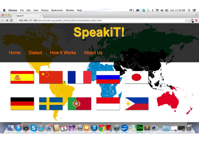Click the browser forward arrow
Viewport: 199px width, 142px height.
[7, 20]
